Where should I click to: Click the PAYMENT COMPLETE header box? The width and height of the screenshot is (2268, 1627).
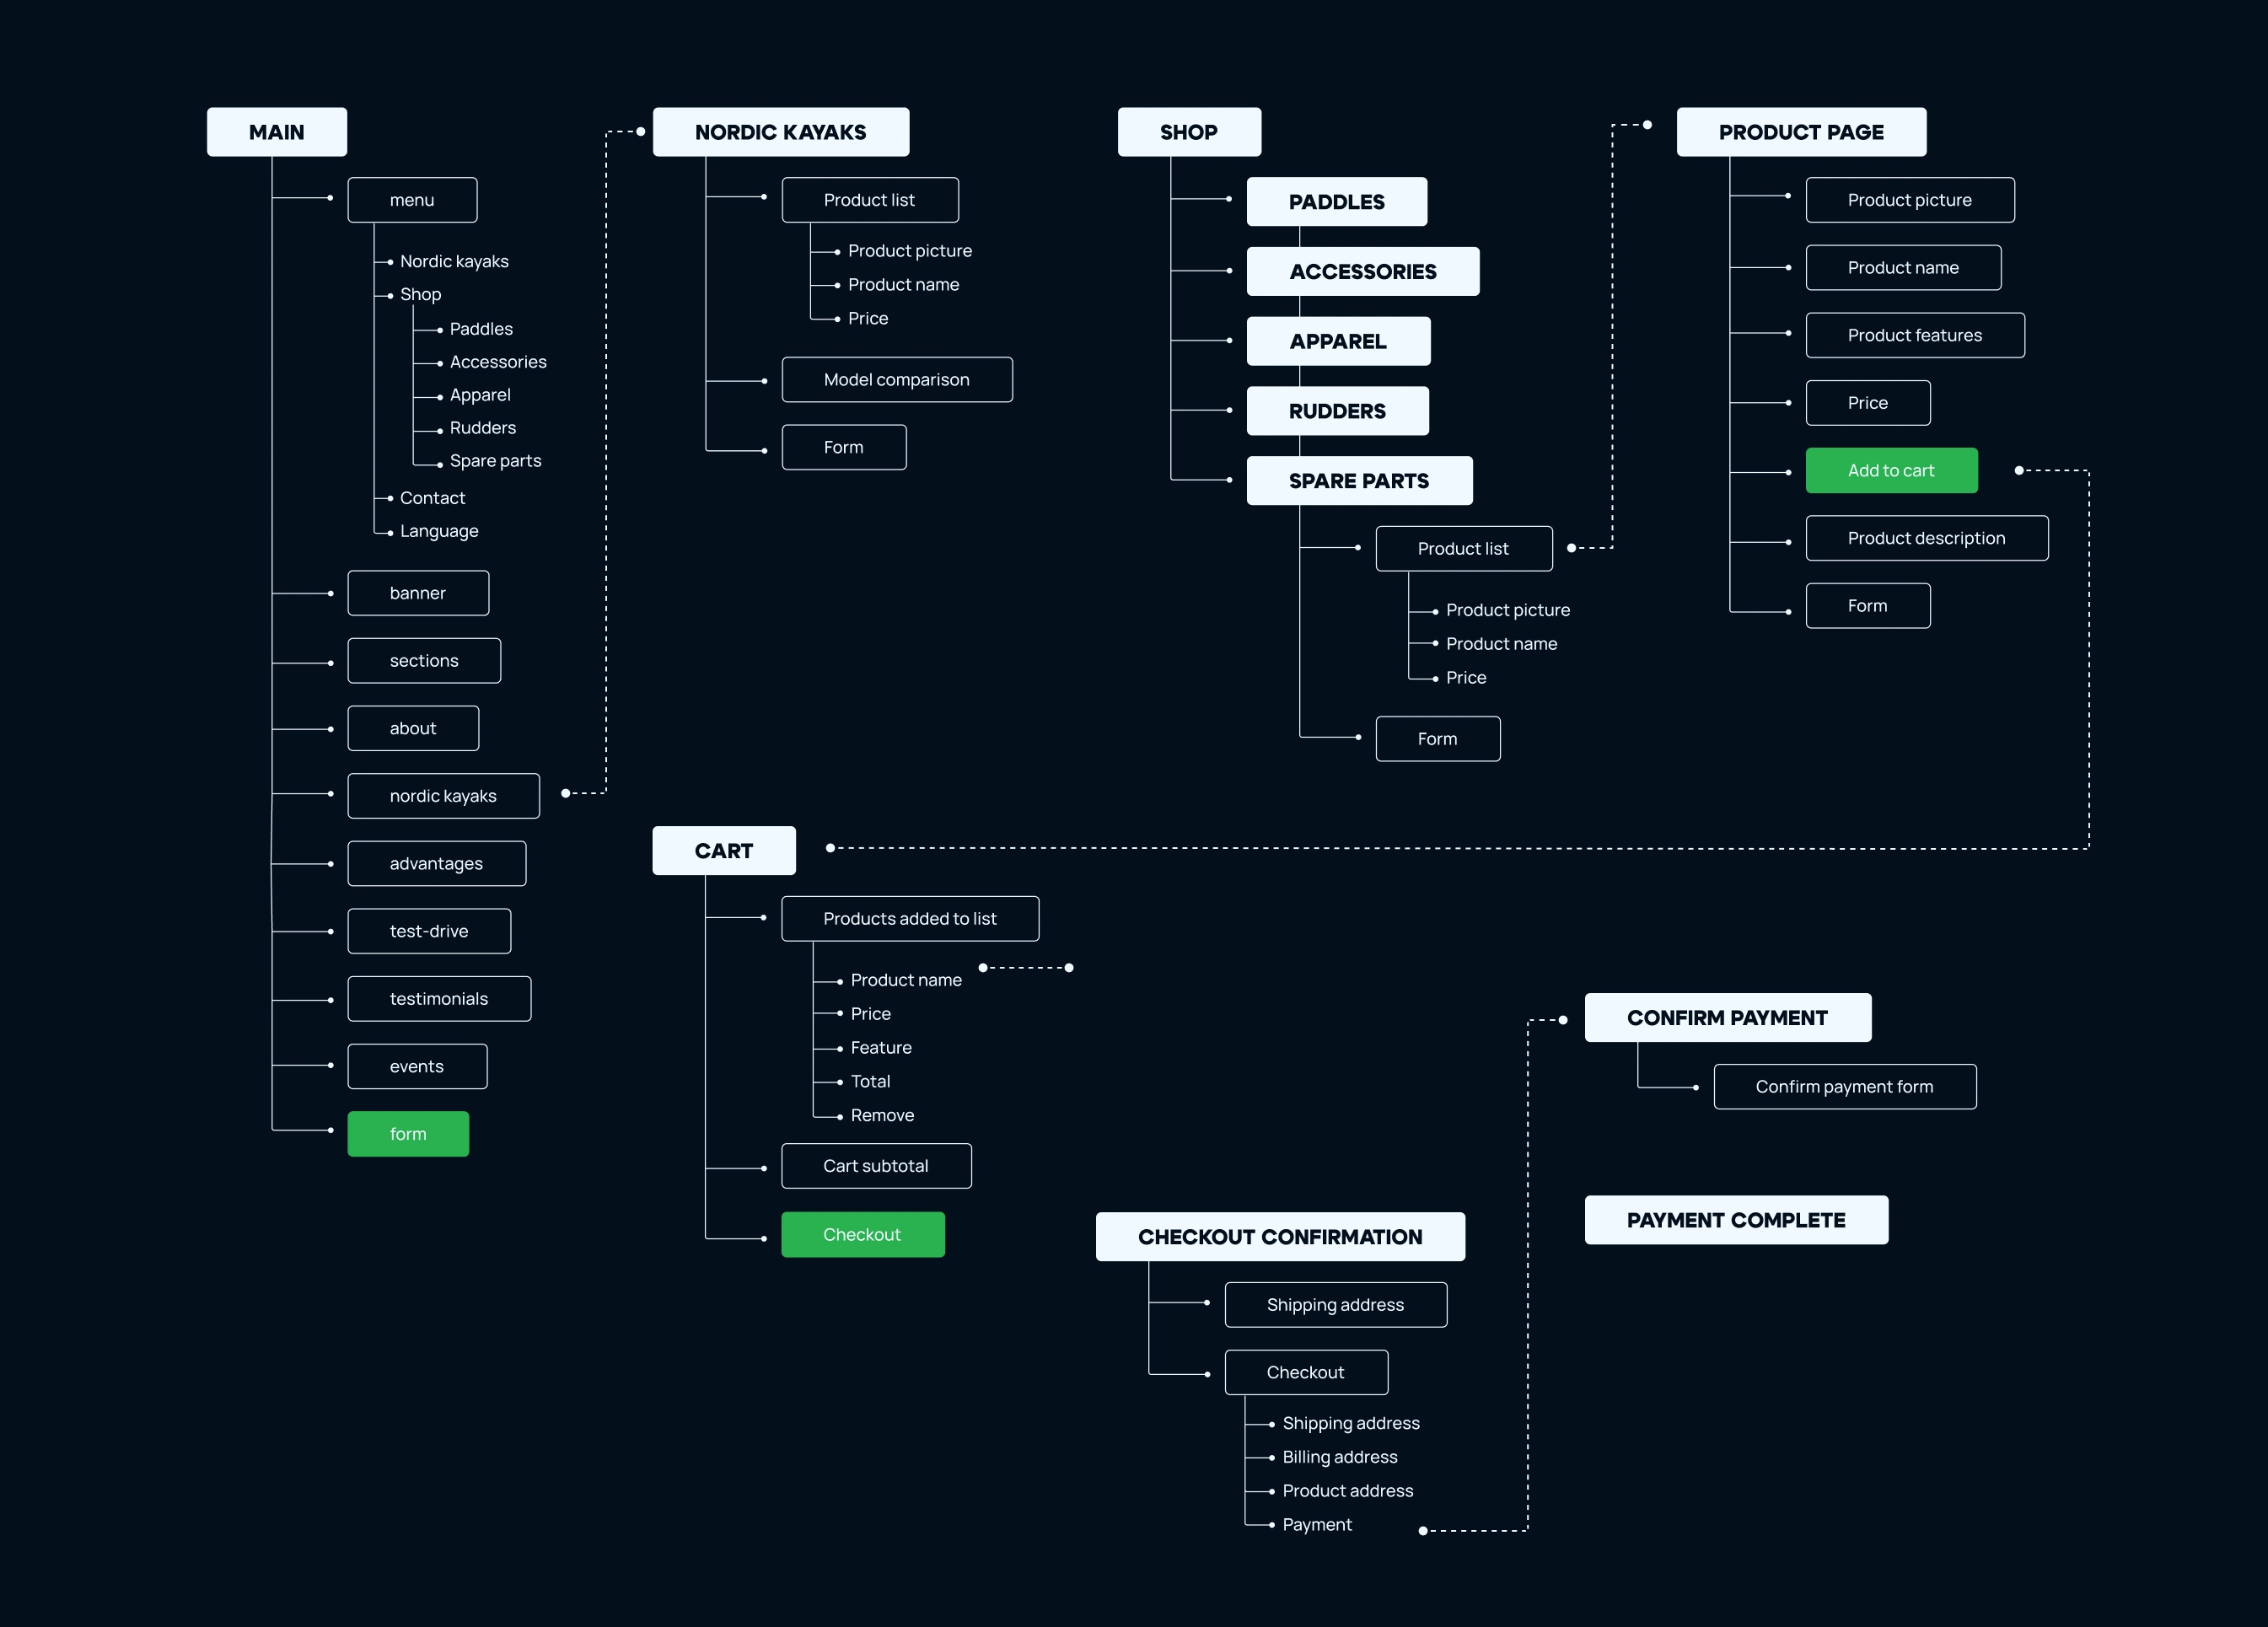(1735, 1220)
